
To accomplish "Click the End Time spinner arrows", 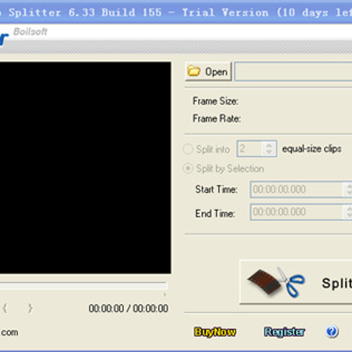I will click(348, 212).
